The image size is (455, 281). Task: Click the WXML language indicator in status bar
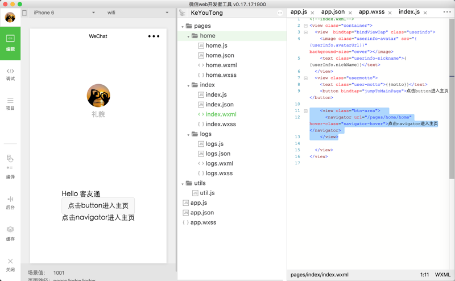coord(442,275)
